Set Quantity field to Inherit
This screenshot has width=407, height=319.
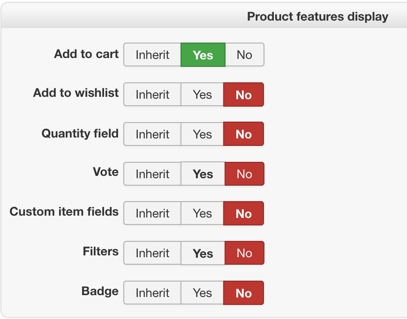point(152,134)
